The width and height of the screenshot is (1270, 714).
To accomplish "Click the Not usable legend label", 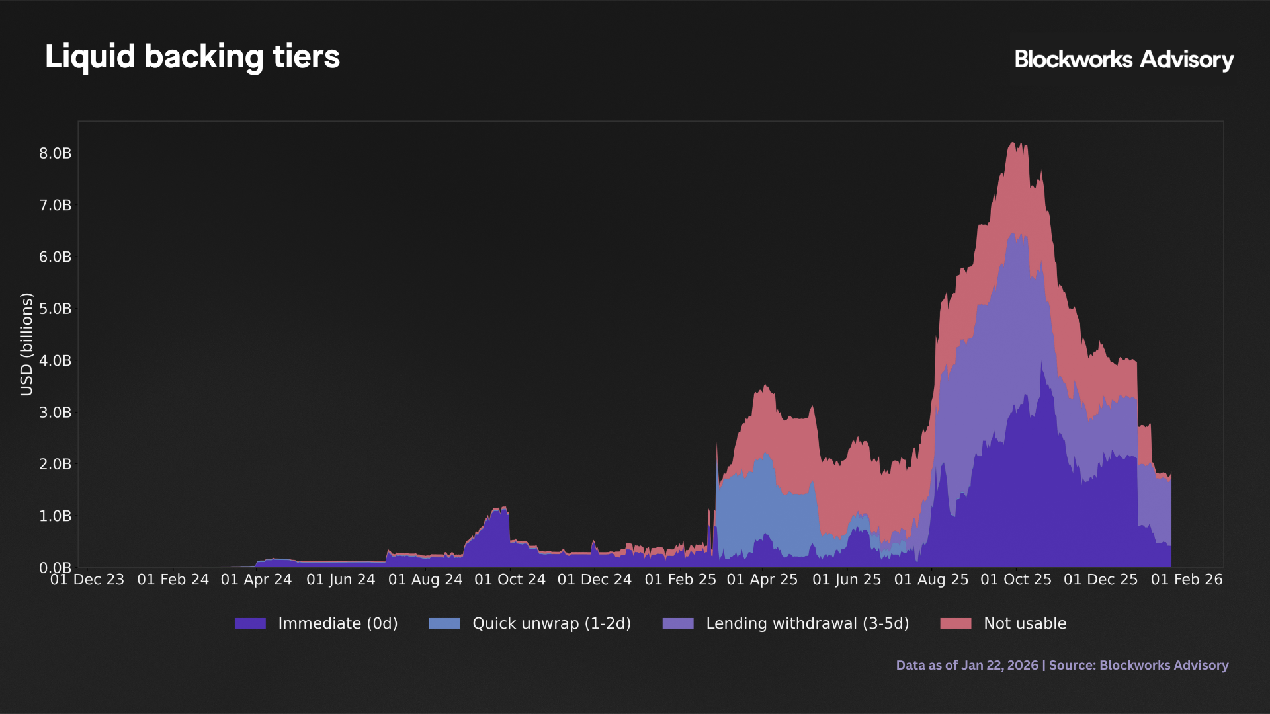I will [x=1025, y=623].
